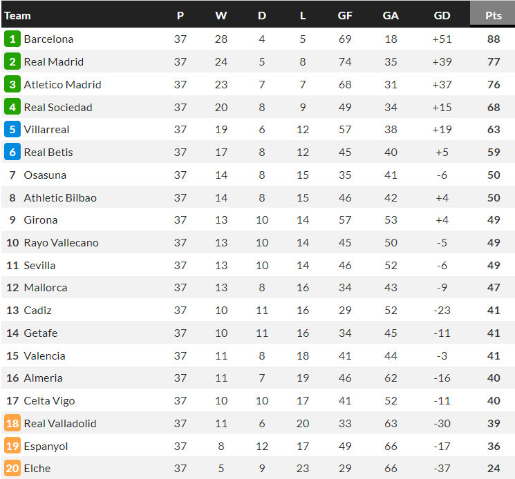The image size is (515, 479).
Task: Sort table by GD column header
Action: [442, 15]
